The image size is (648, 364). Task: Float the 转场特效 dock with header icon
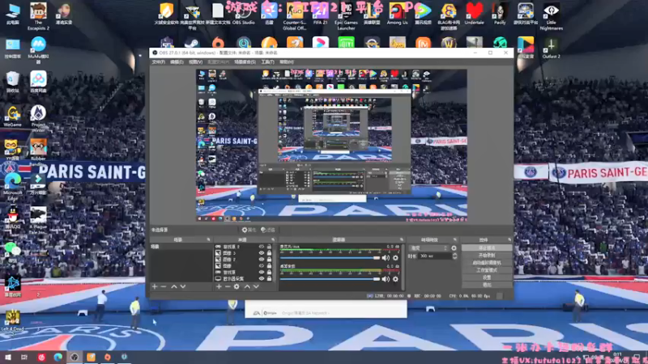click(455, 239)
